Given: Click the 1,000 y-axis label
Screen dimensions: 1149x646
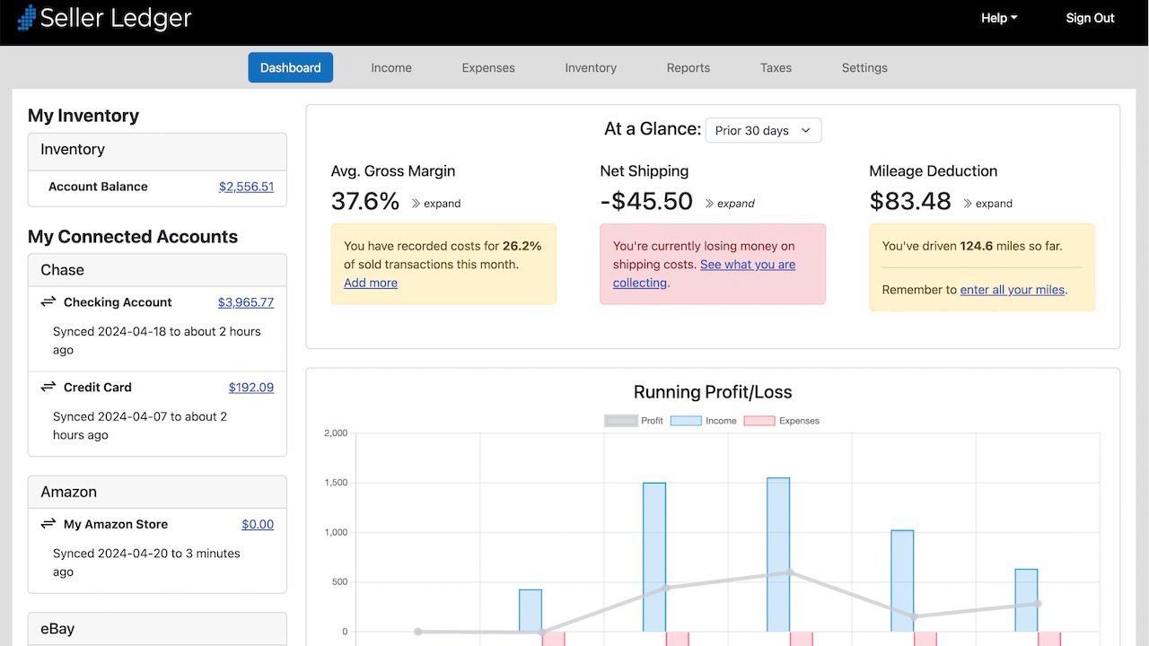Looking at the screenshot, I should click(336, 532).
